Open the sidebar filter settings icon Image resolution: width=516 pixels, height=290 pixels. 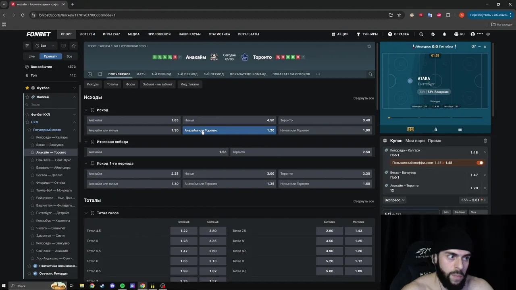27,46
